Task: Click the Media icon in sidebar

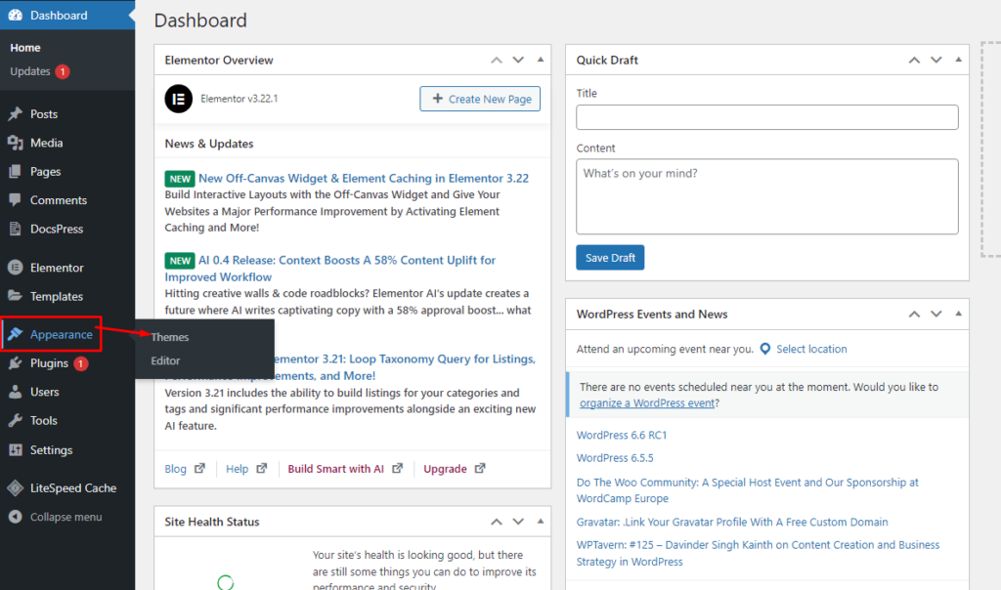Action: [x=15, y=143]
